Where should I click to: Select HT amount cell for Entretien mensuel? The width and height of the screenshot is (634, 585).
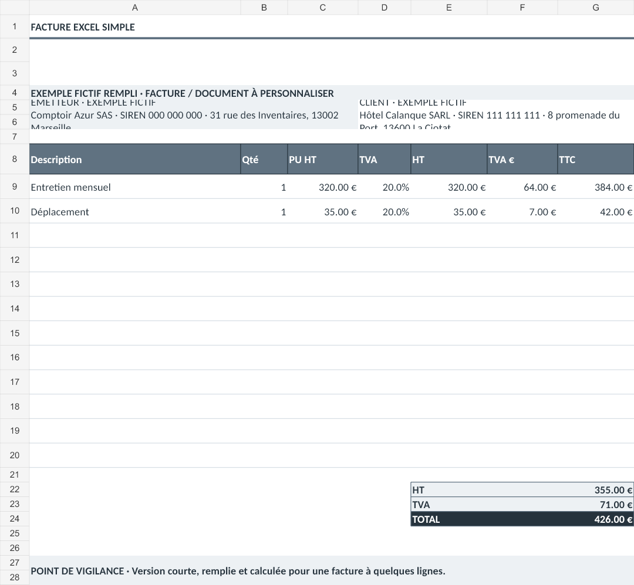[449, 187]
